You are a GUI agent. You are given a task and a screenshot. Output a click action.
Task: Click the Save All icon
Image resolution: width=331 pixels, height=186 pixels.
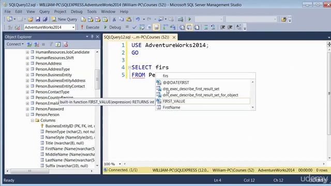pos(45,20)
